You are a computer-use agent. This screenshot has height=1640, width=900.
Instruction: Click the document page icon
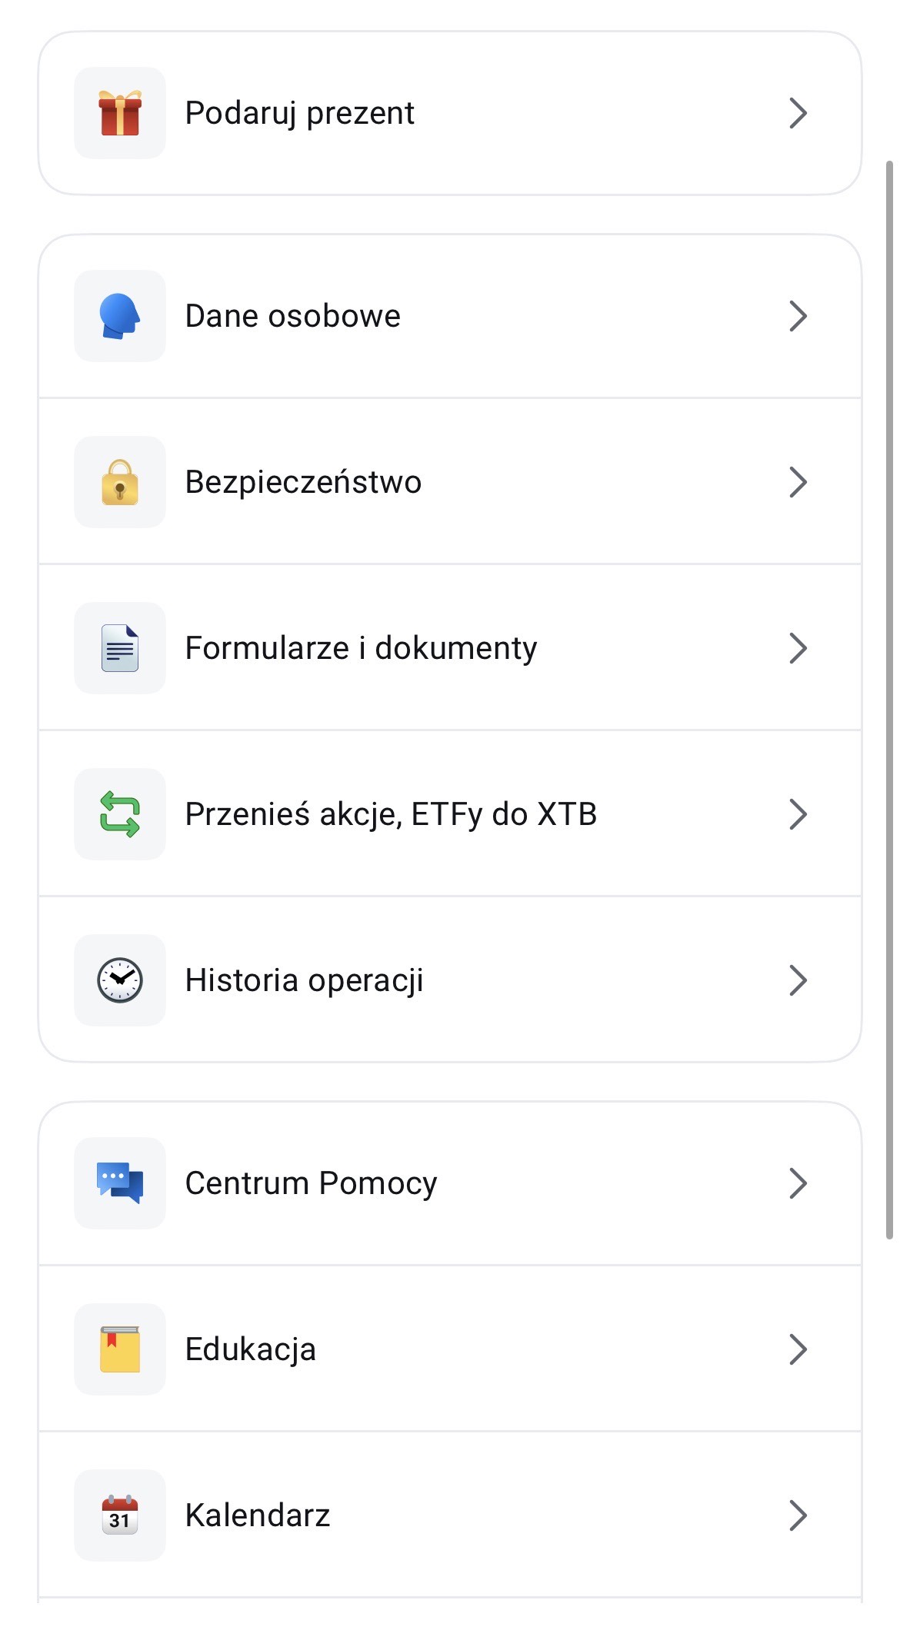point(120,648)
